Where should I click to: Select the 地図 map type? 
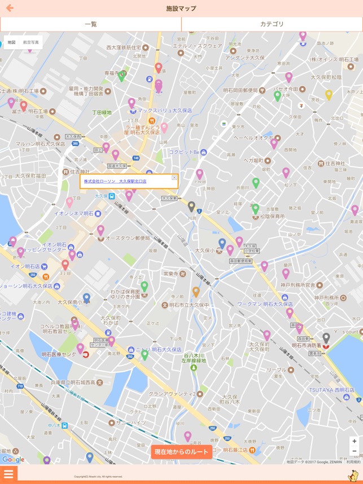tap(11, 42)
